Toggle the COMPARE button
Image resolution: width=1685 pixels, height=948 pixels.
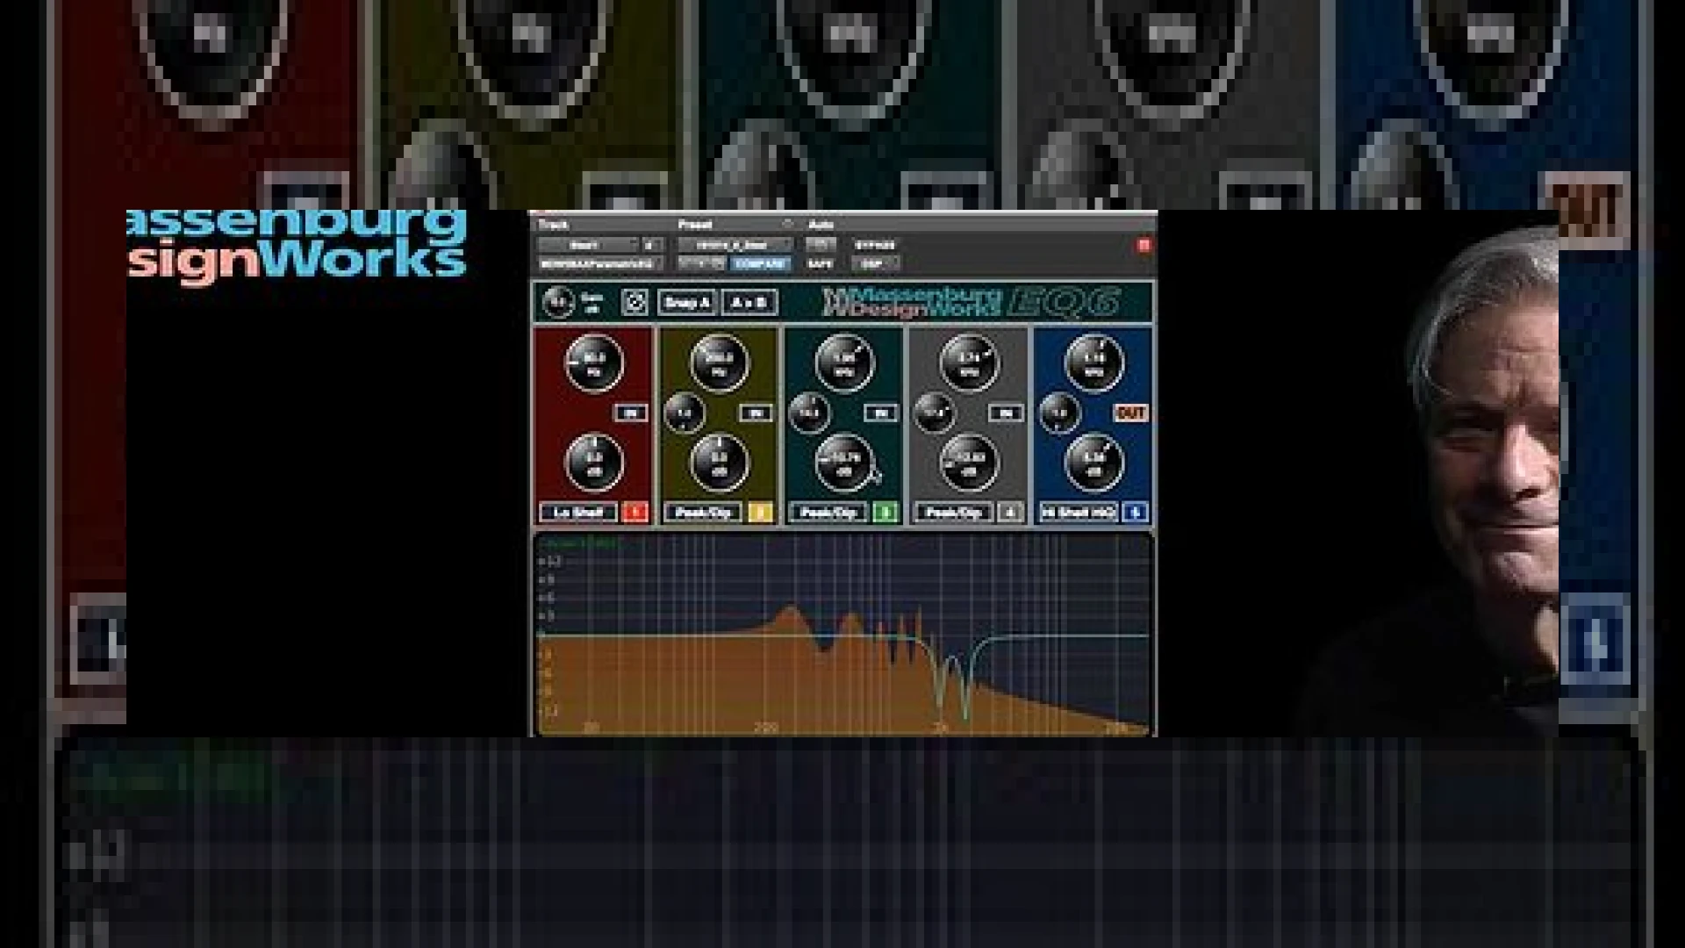pyautogui.click(x=760, y=263)
